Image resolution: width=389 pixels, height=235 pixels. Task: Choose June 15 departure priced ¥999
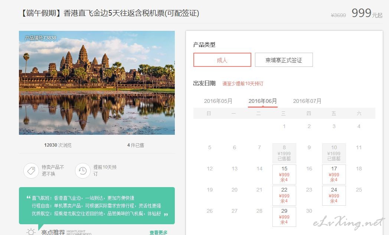coord(284,174)
